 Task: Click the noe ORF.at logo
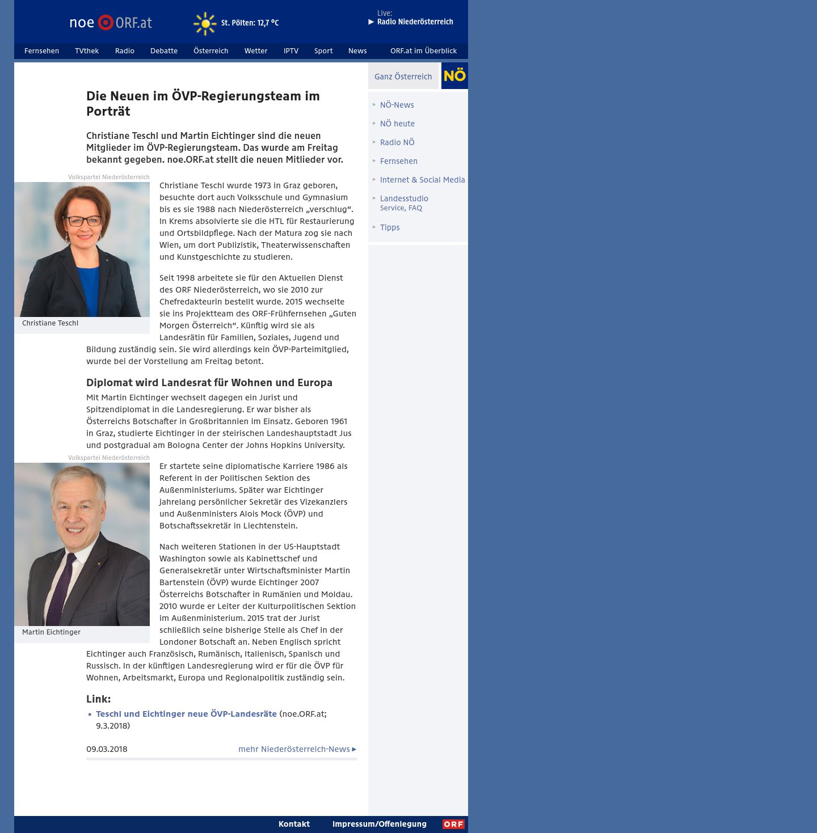[x=111, y=23]
